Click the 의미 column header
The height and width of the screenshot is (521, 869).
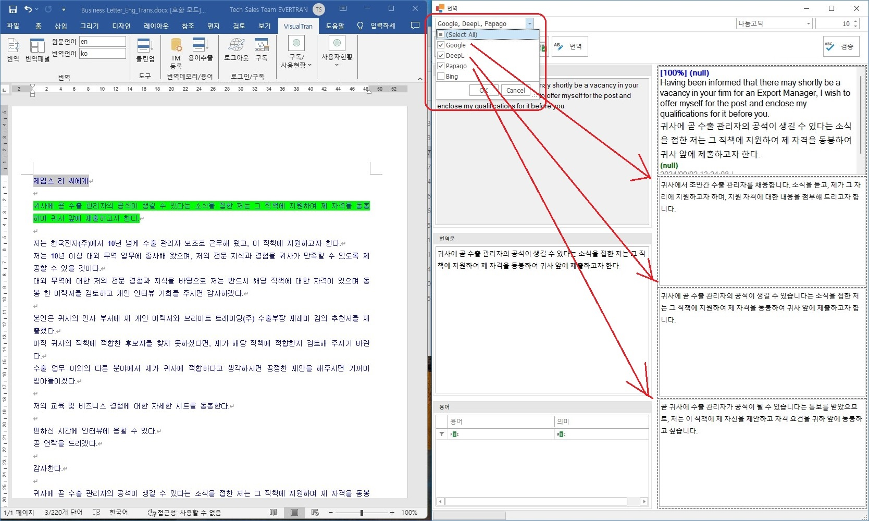point(602,421)
